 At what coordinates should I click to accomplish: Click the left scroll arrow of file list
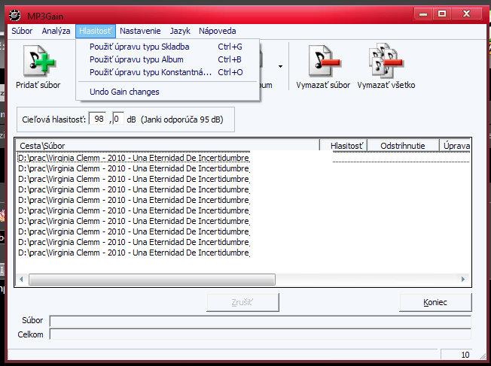pos(21,279)
